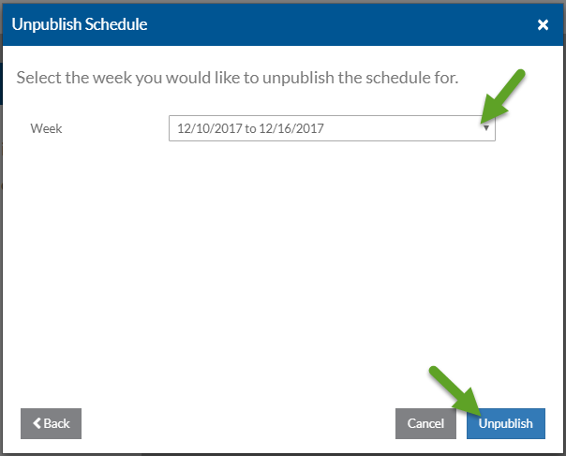Click the blank footer area between Back and Cancel
Viewport: 566px width, 456px height.
click(234, 423)
